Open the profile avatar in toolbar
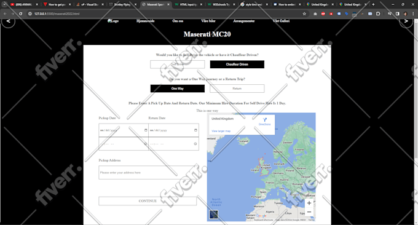Image resolution: width=418 pixels, height=225 pixels. (405, 14)
